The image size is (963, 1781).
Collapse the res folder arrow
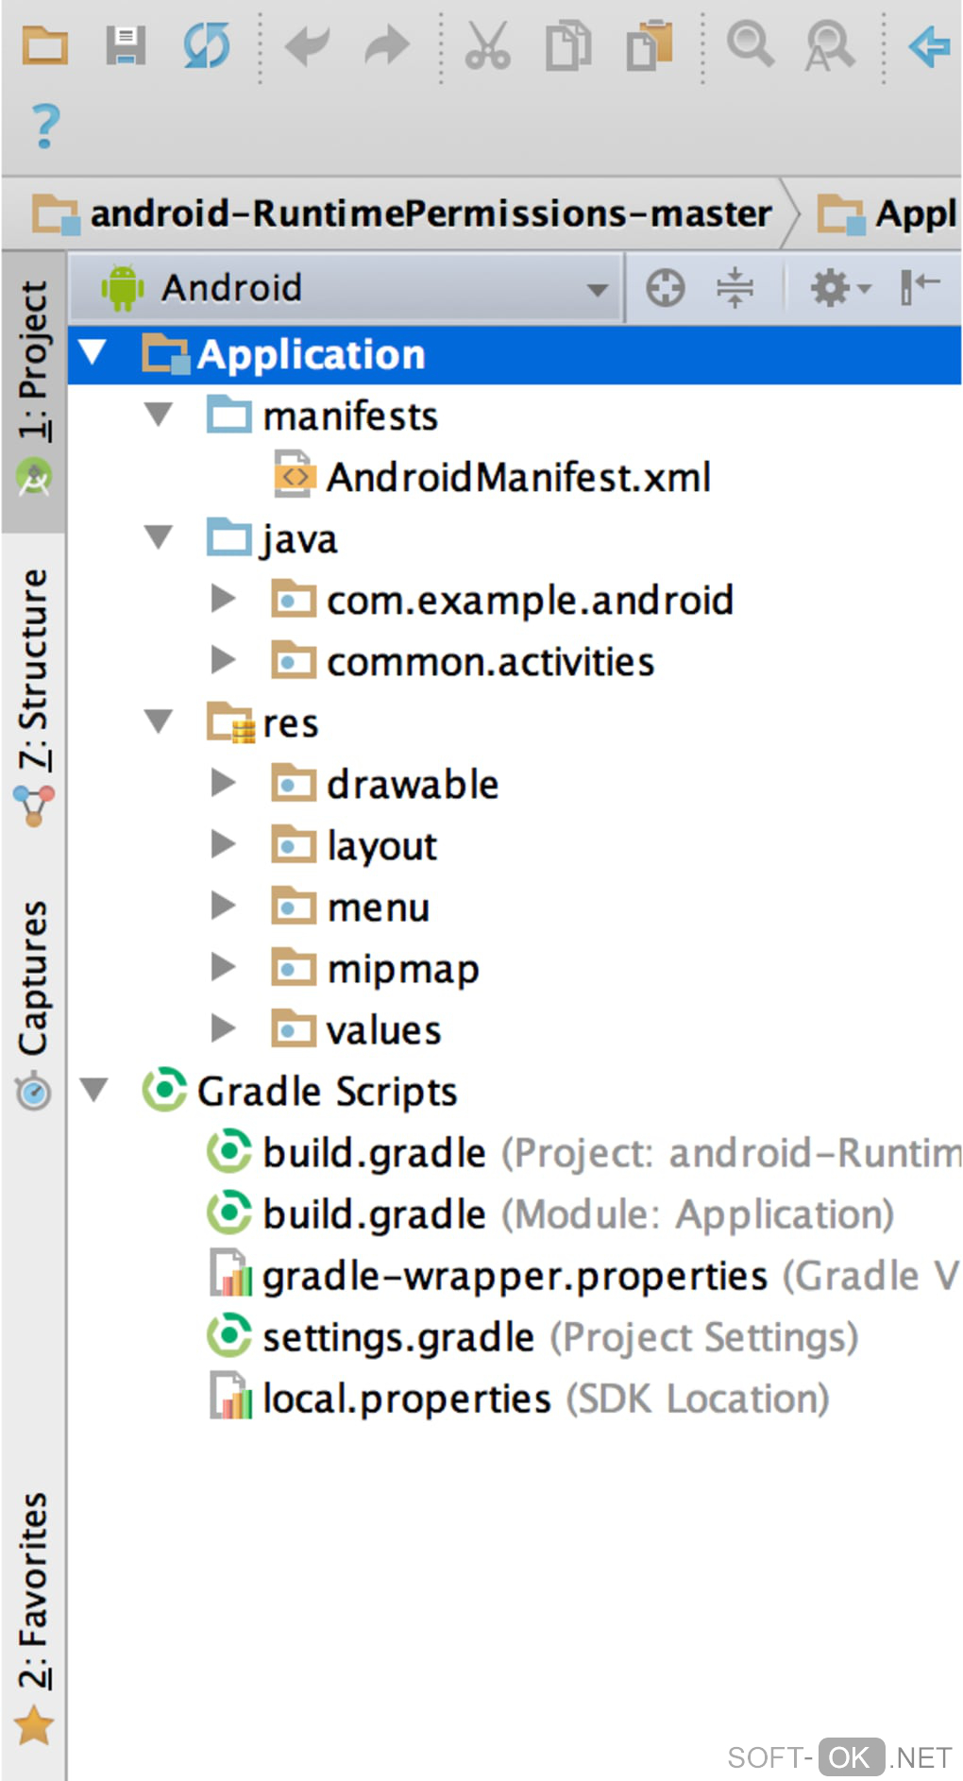(x=159, y=721)
